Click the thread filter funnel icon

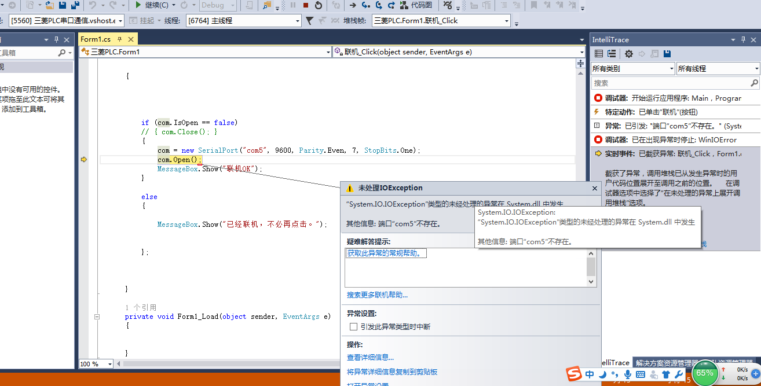[x=309, y=21]
